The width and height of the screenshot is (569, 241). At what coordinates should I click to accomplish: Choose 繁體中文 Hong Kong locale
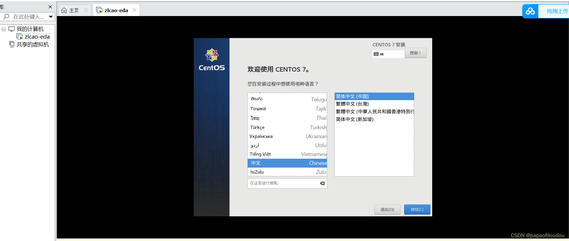pyautogui.click(x=374, y=111)
